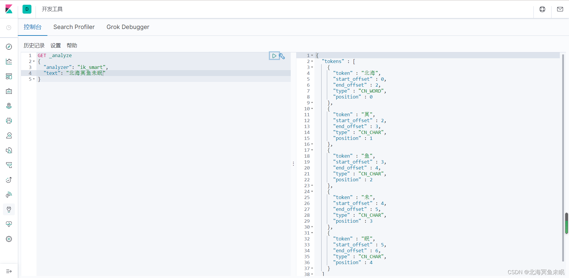Click the 开发工具 breadcrumb

[x=52, y=9]
